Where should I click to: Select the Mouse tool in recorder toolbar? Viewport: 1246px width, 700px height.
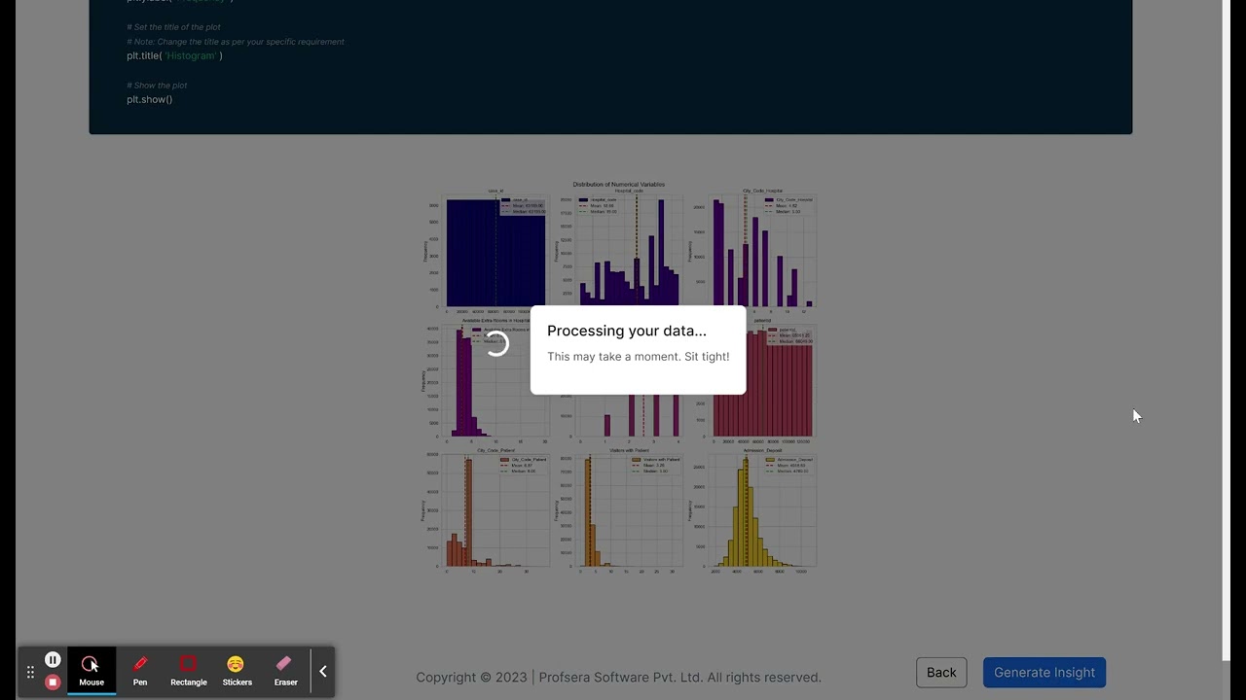92,671
